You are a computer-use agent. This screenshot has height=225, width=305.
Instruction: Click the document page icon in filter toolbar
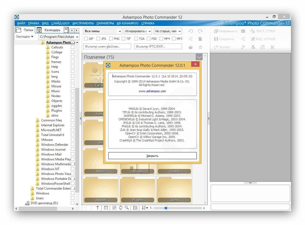(x=200, y=39)
